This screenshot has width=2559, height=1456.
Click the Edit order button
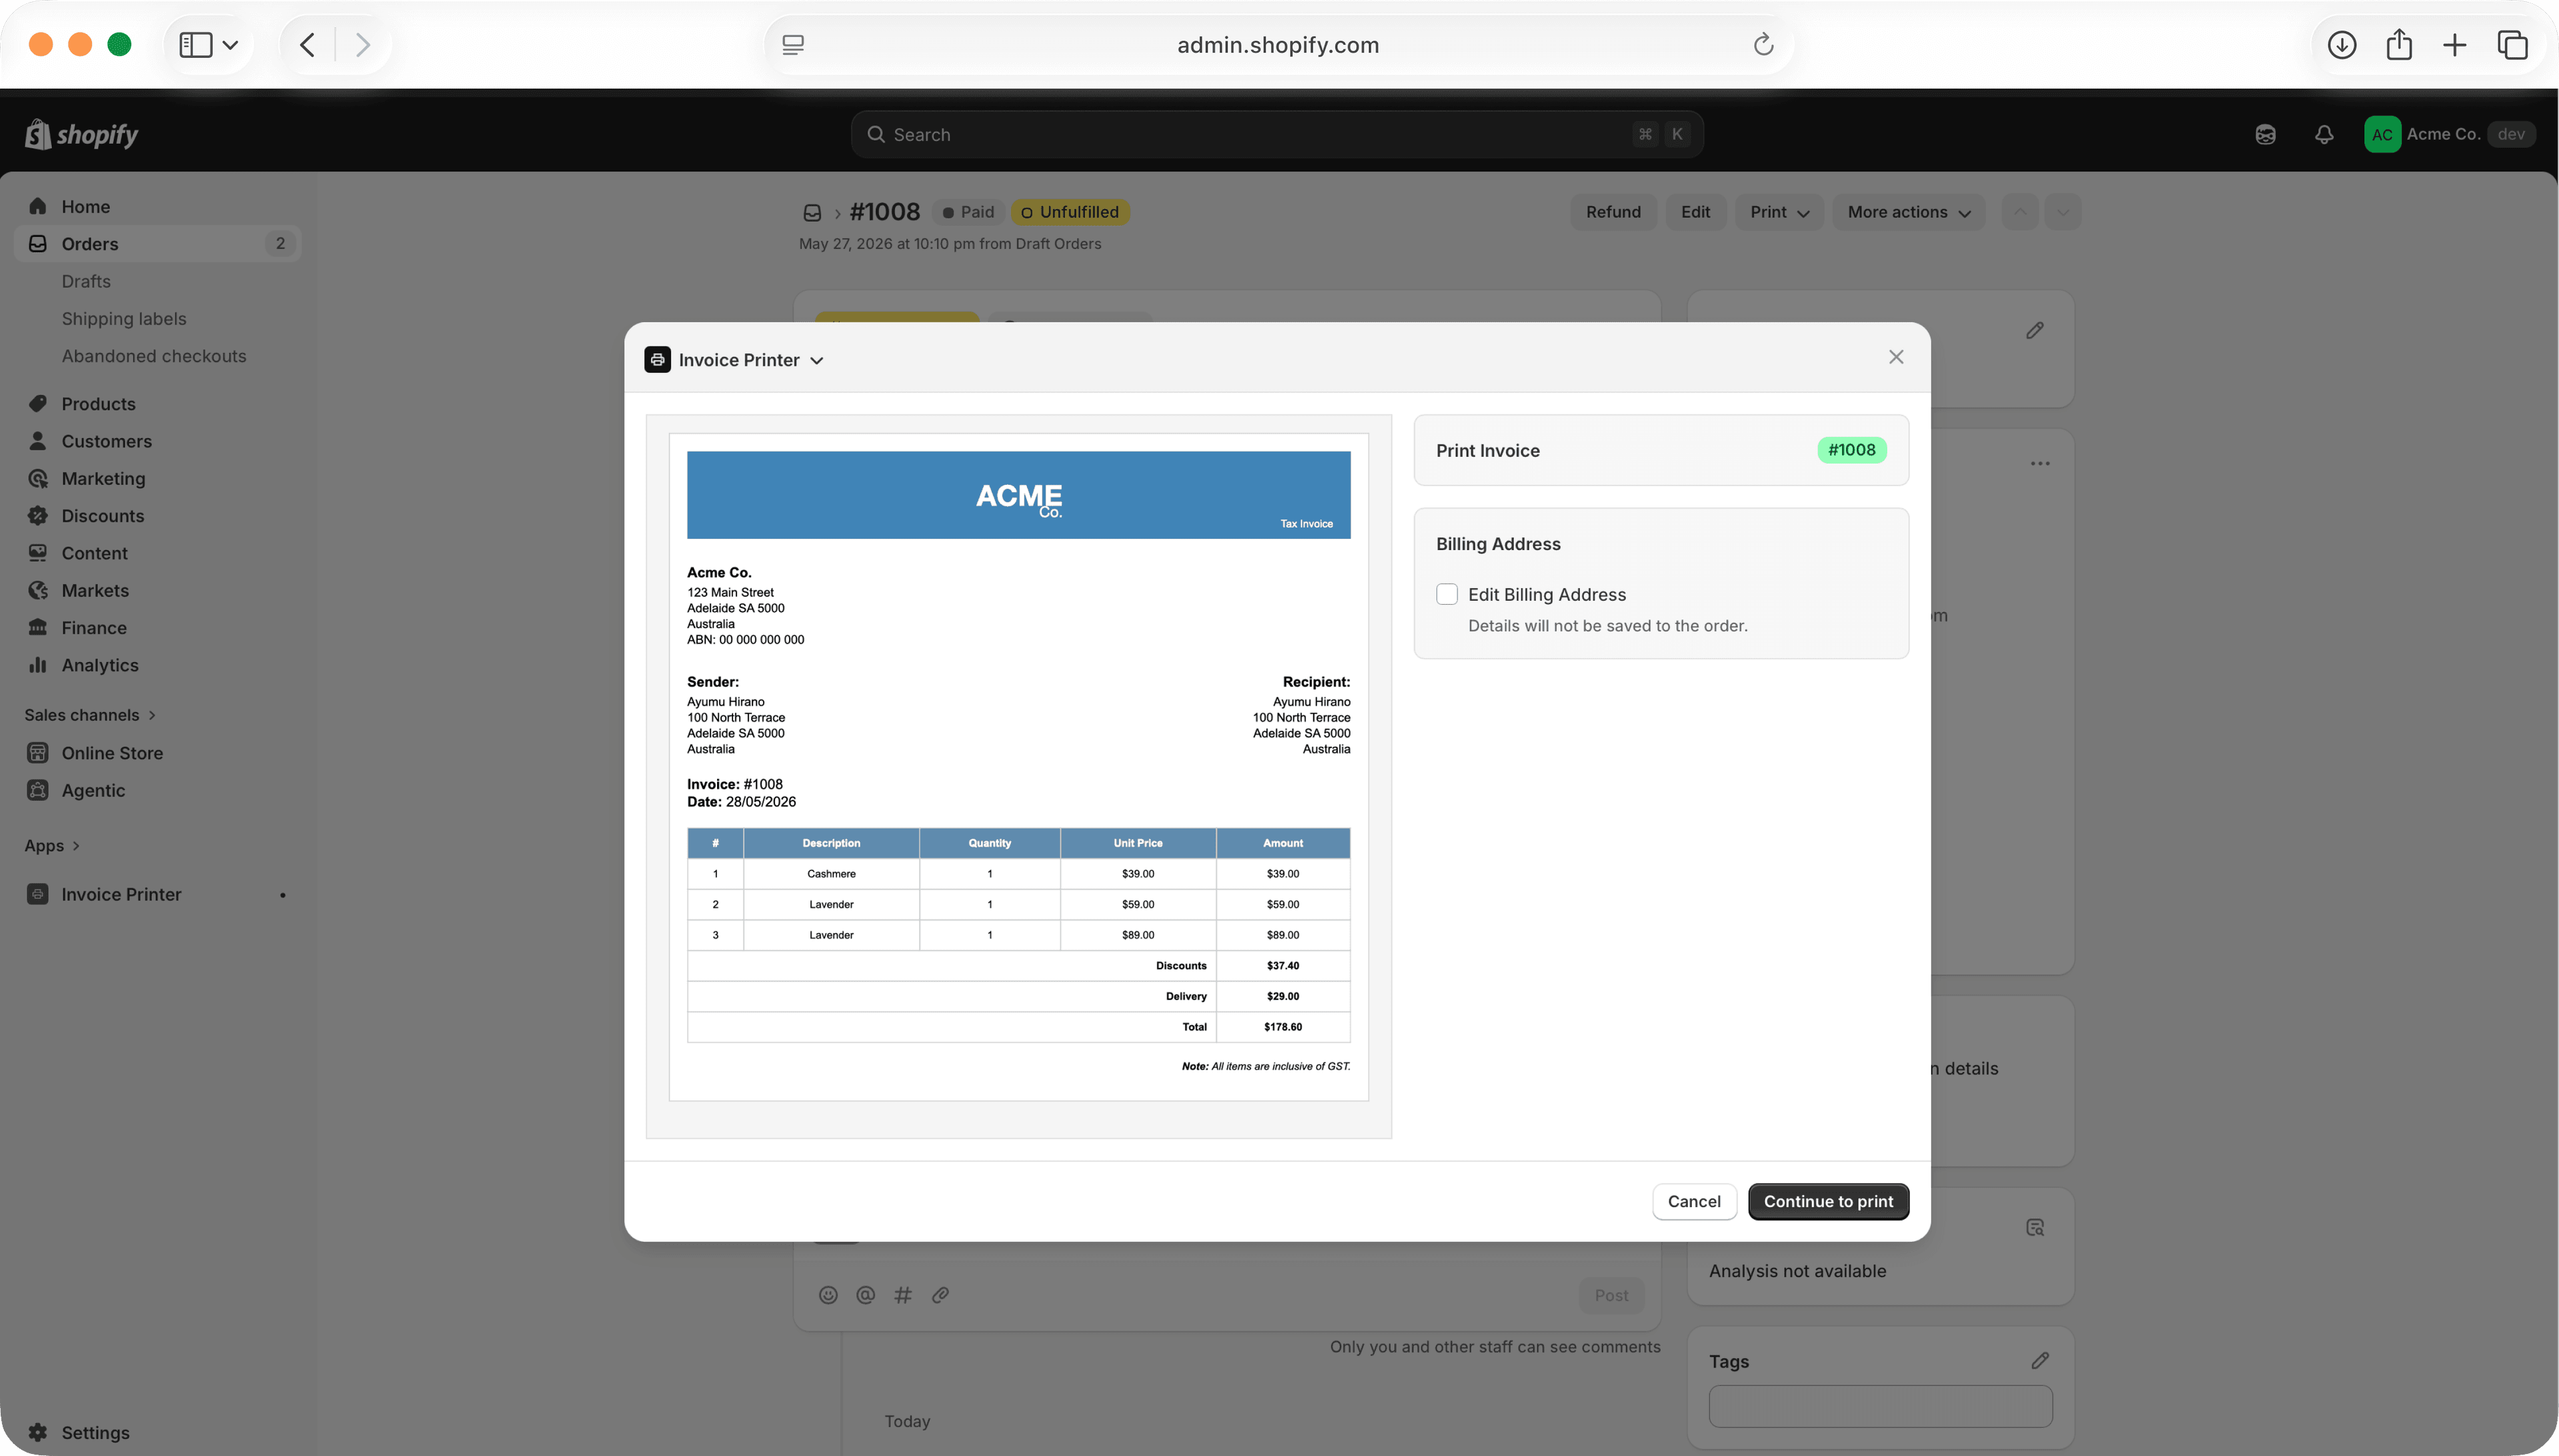[x=1695, y=212]
